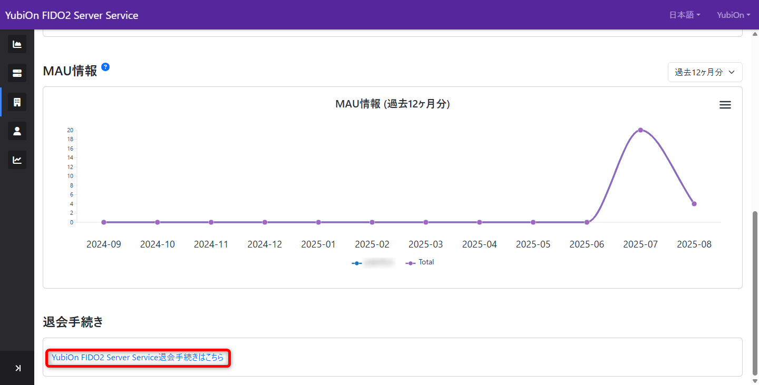759x385 pixels.
Task: Click the 2025-07 data point on chart
Action: [640, 130]
